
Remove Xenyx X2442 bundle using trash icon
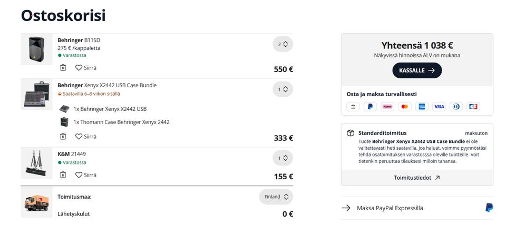pos(63,136)
